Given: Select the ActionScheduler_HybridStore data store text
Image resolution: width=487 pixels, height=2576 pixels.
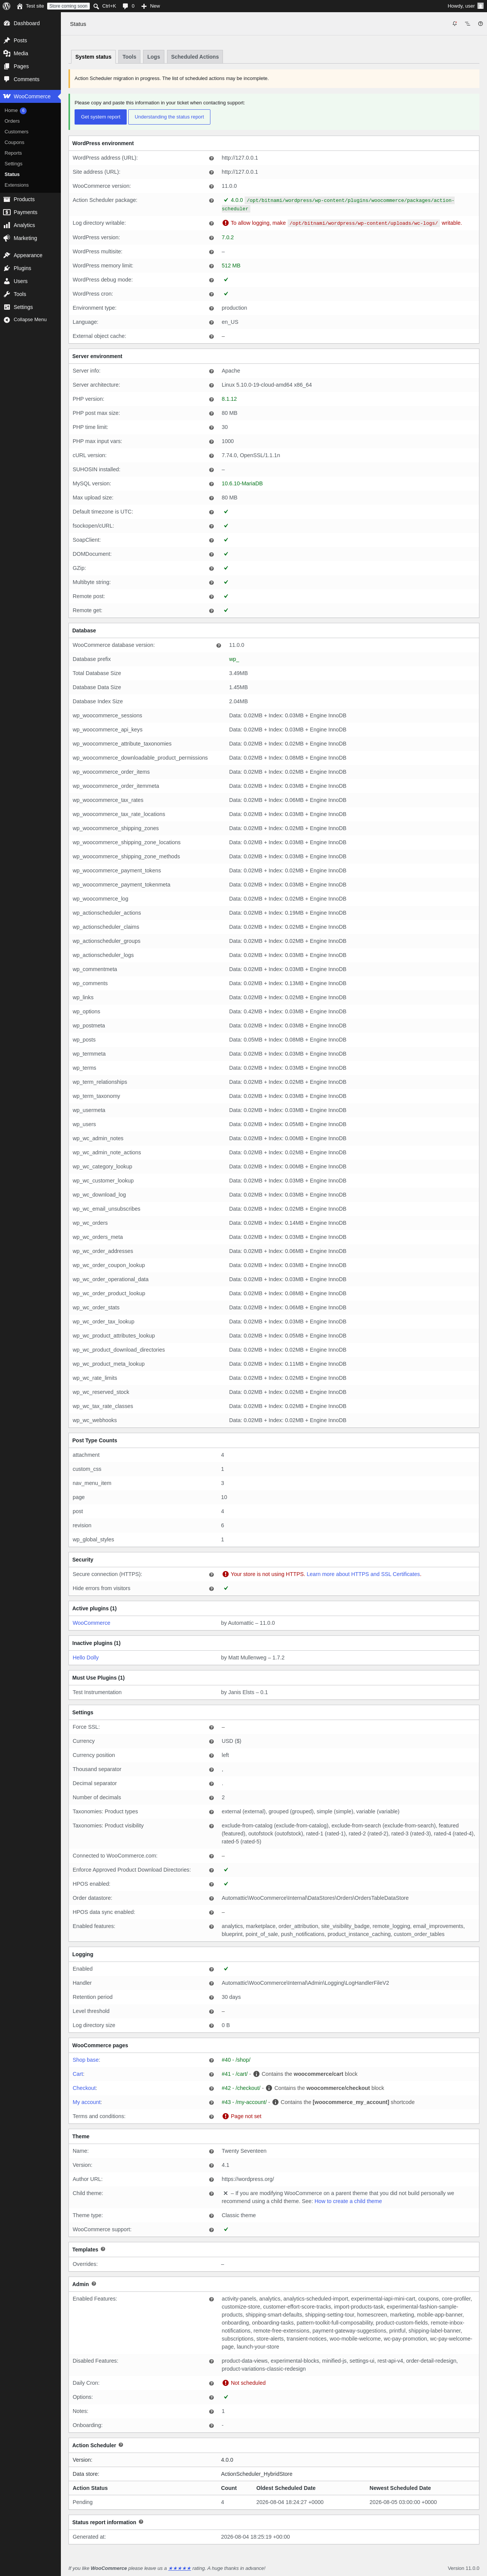Looking at the screenshot, I should (x=256, y=2474).
